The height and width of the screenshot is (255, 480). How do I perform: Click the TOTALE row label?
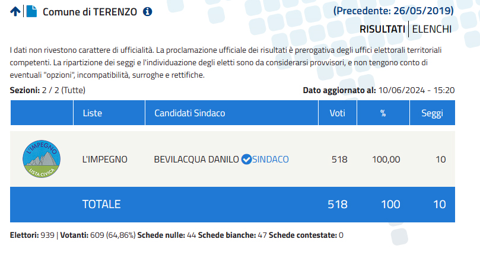[x=101, y=204]
